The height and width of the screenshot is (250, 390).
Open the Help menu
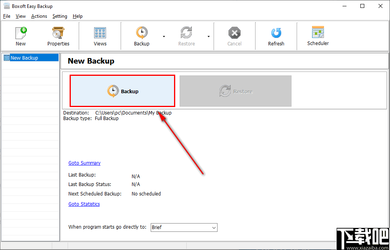78,16
